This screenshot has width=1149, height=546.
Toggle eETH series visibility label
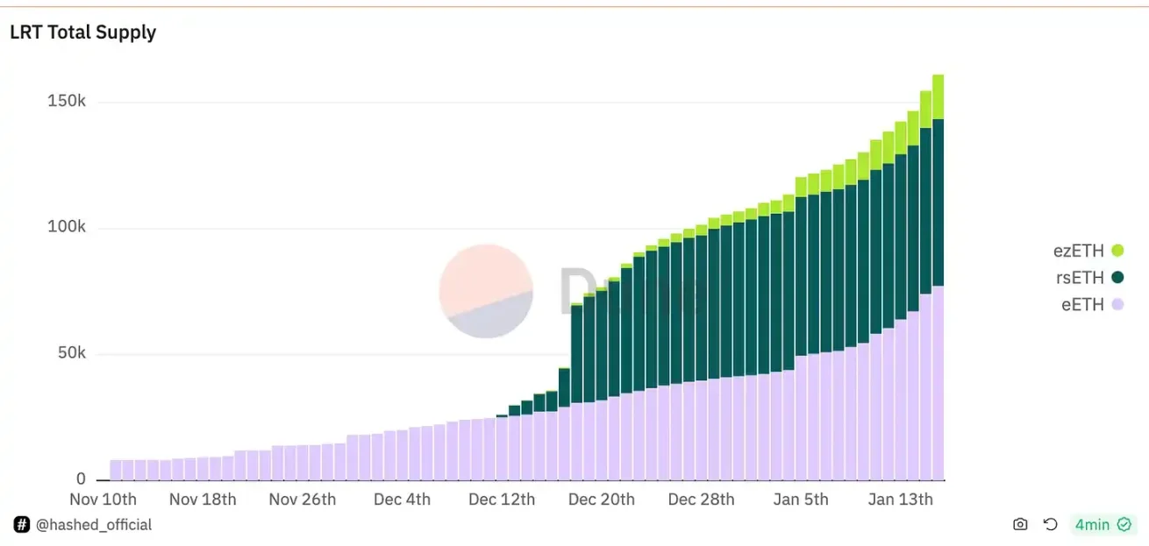1082,304
